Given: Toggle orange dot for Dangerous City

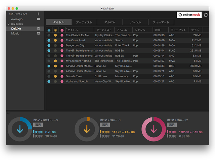Looking at the screenshot, I should 55,46.
